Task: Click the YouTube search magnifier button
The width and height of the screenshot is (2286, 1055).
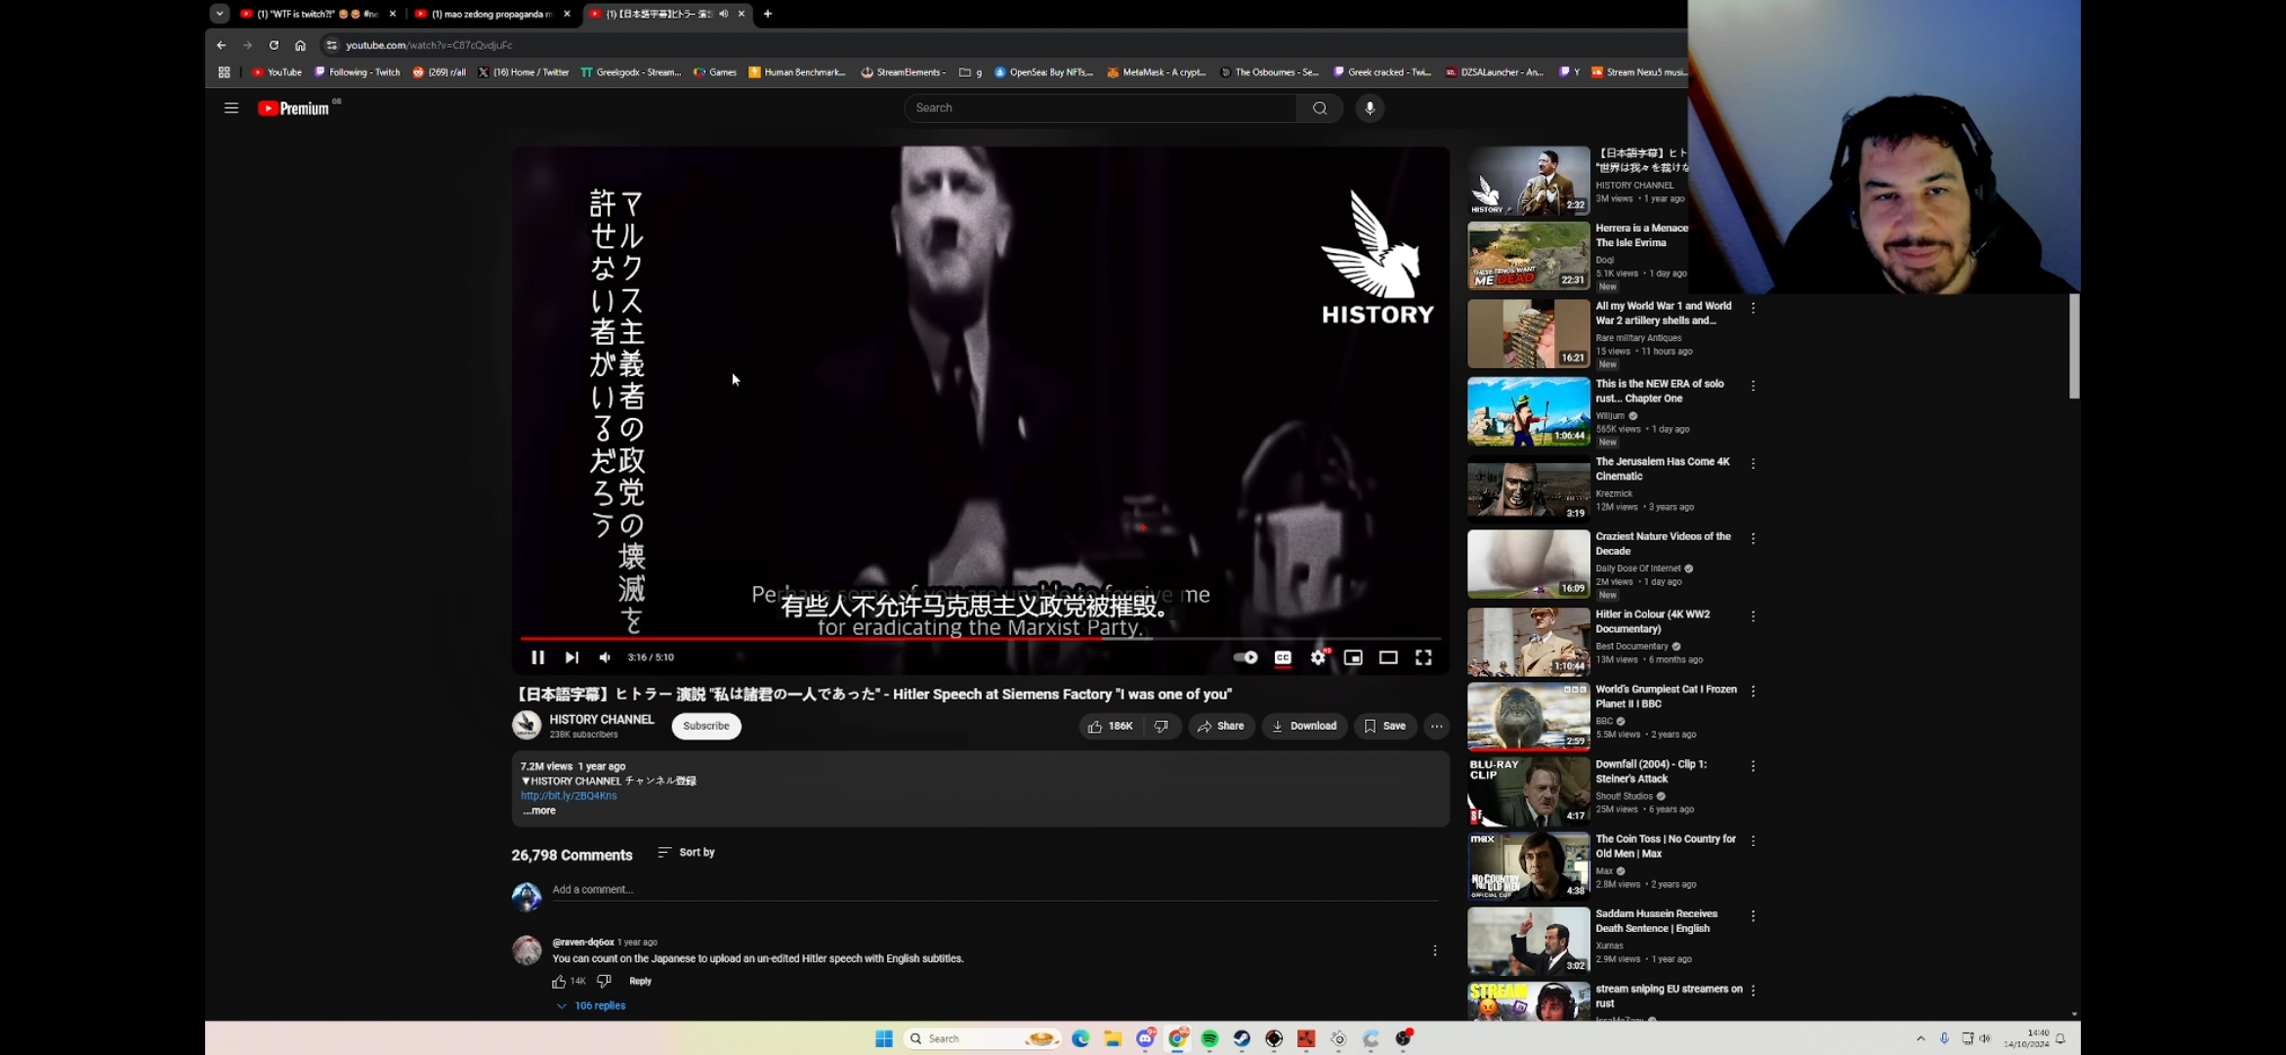Action: (1320, 108)
